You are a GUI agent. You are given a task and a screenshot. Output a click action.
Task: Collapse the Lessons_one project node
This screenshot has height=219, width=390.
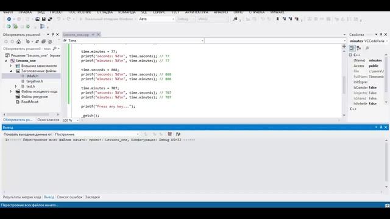pyautogui.click(x=6, y=61)
